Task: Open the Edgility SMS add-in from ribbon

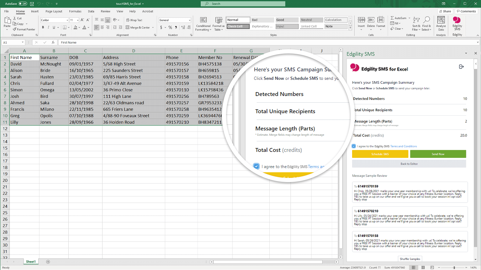Action: click(x=457, y=24)
